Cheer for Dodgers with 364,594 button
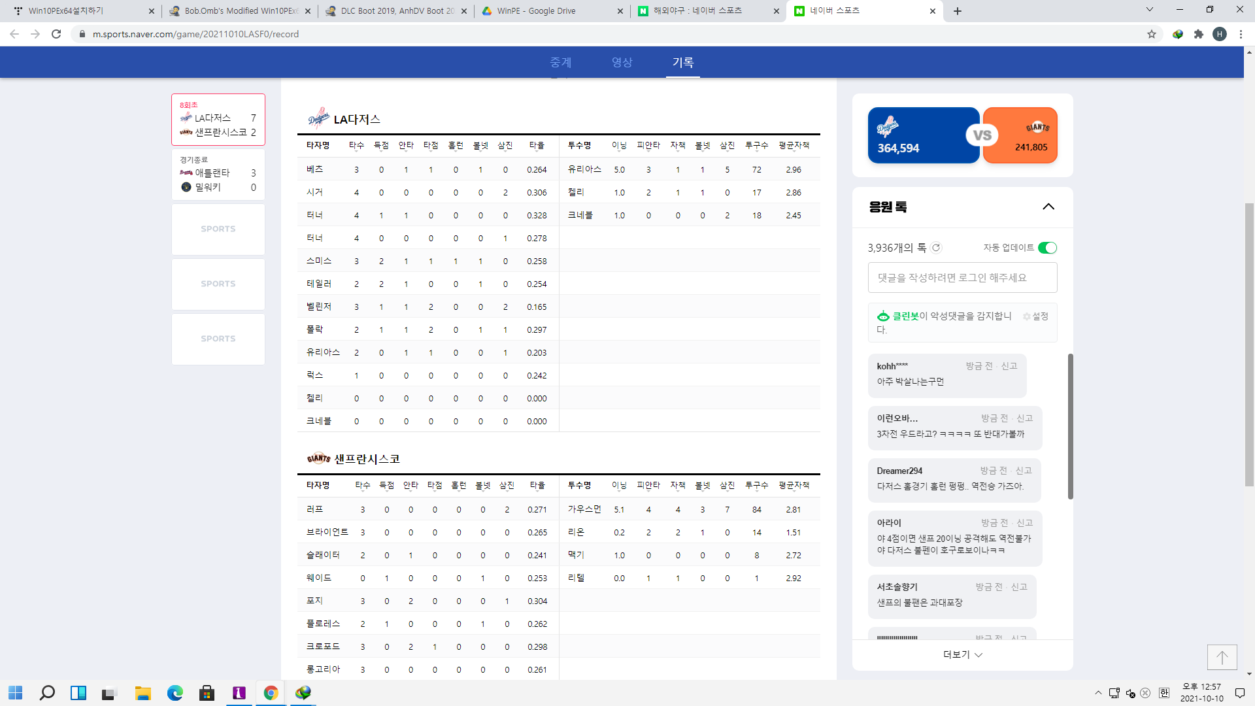Image resolution: width=1255 pixels, height=706 pixels. point(923,135)
